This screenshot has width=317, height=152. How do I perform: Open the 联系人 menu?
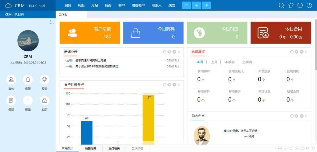[157, 5]
